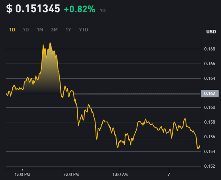Select the 1D time range tab
Viewport: 221px width, 180px height.
point(12,30)
